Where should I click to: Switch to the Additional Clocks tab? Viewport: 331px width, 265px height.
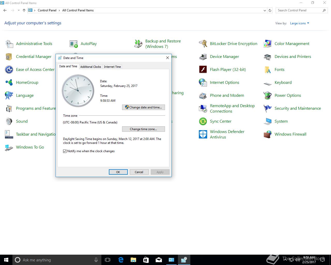tap(91, 67)
